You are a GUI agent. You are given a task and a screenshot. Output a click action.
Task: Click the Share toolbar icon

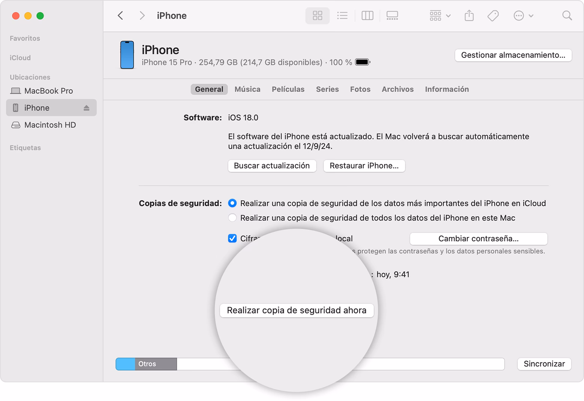[x=469, y=16]
